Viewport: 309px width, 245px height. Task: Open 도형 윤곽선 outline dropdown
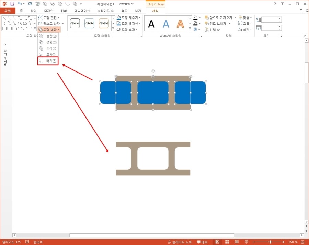click(128, 23)
